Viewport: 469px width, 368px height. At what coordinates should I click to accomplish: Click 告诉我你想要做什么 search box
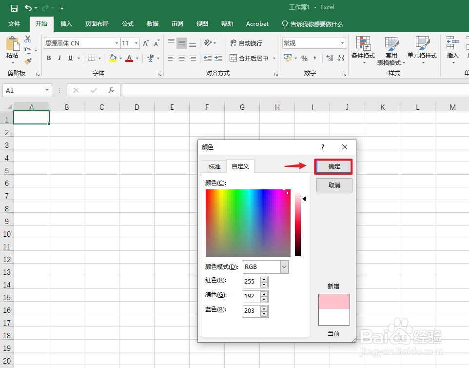(x=313, y=24)
